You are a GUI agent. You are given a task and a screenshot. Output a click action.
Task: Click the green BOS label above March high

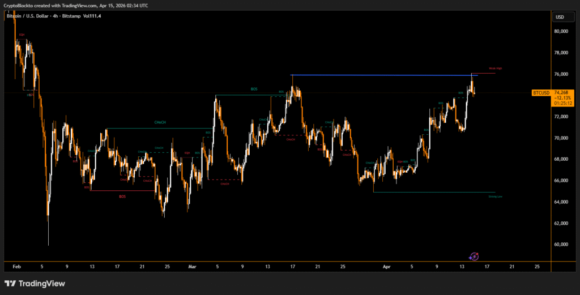[254, 89]
